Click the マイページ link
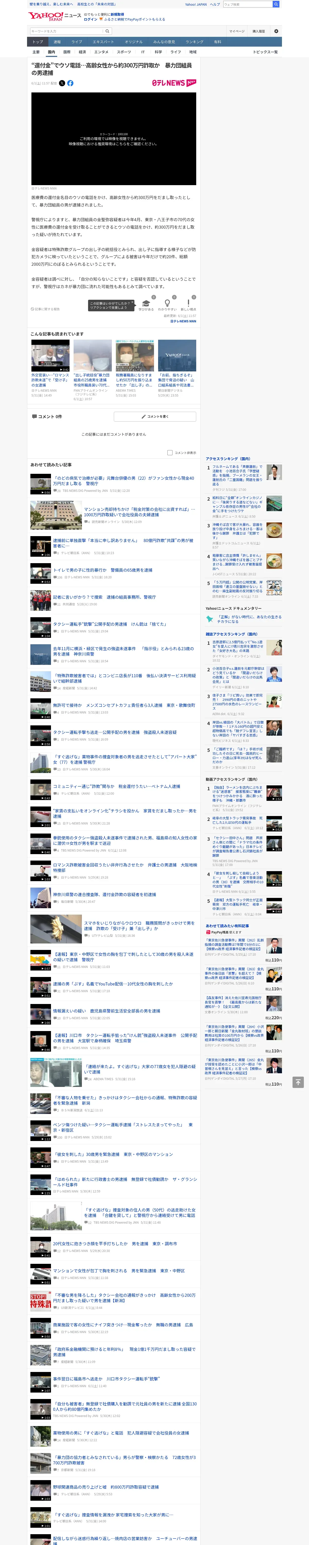Image resolution: width=309 pixels, height=1545 pixels. 236,31
